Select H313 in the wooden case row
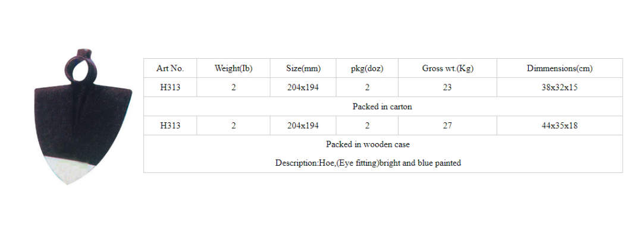The height and width of the screenshot is (231, 634). click(x=170, y=126)
